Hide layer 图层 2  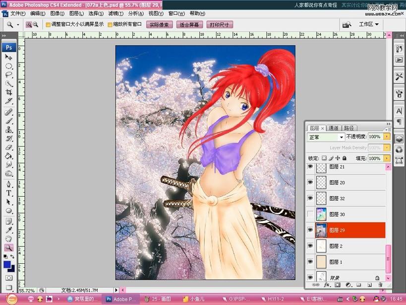tap(310, 245)
